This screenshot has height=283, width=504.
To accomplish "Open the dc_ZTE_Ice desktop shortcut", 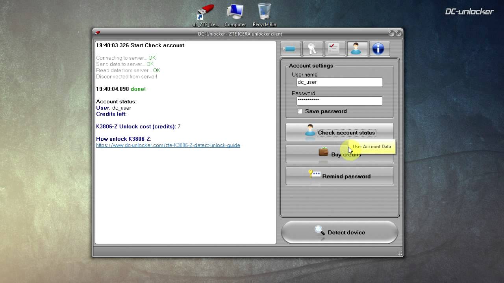I will tap(206, 15).
